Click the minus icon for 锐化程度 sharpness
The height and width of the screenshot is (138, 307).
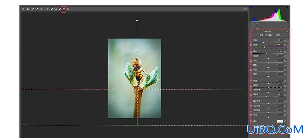(x=251, y=101)
